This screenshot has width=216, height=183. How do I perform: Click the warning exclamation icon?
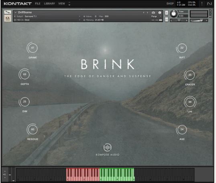point(202,4)
